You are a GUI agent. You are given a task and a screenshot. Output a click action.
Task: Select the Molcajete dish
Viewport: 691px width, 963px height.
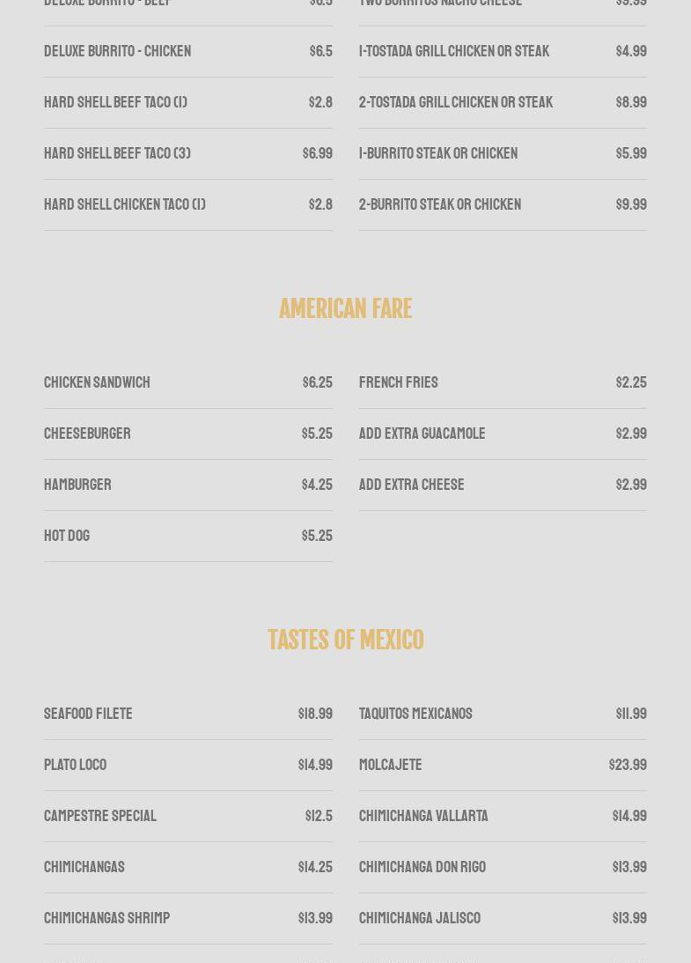point(390,765)
